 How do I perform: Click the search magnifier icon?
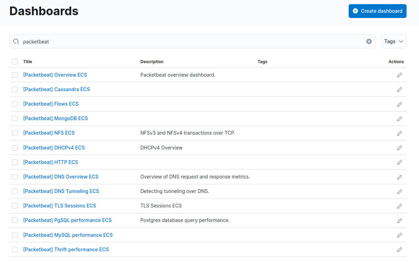16,41
